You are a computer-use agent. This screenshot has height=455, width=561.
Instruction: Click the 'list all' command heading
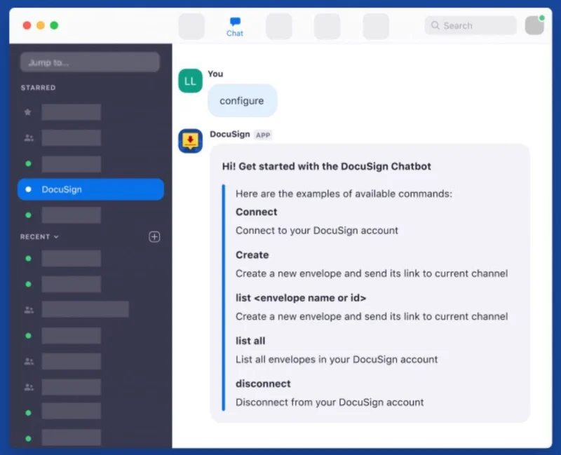pyautogui.click(x=250, y=341)
